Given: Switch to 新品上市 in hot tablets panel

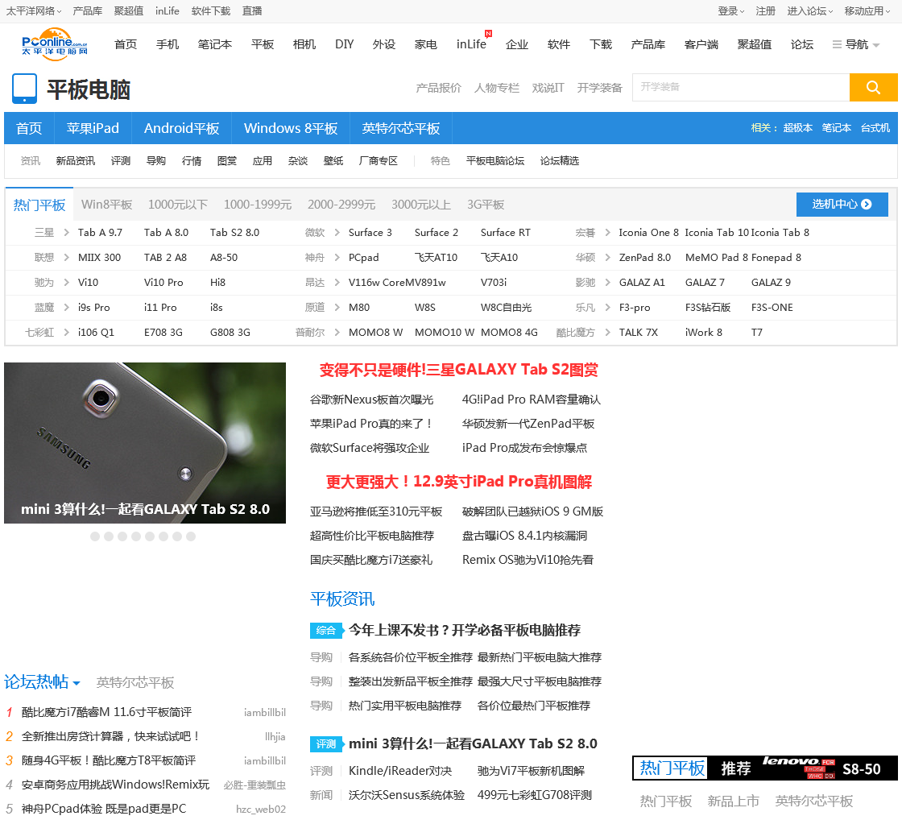Looking at the screenshot, I should 733,801.
